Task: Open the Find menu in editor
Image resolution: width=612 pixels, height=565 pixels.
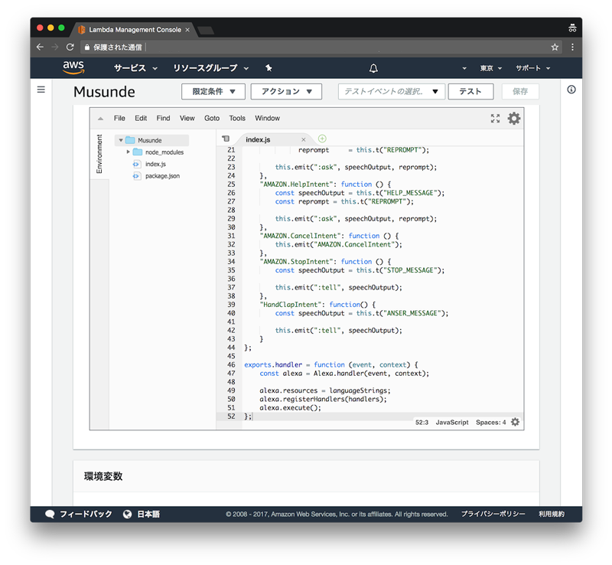Action: click(x=163, y=118)
